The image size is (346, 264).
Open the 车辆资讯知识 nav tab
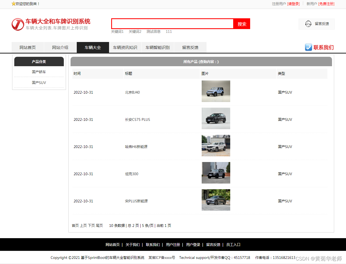coord(125,47)
